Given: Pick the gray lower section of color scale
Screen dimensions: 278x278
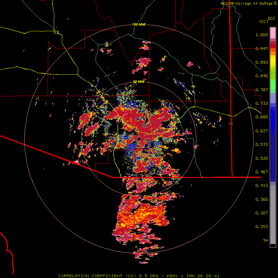Looking at the screenshot, I should [273, 215].
